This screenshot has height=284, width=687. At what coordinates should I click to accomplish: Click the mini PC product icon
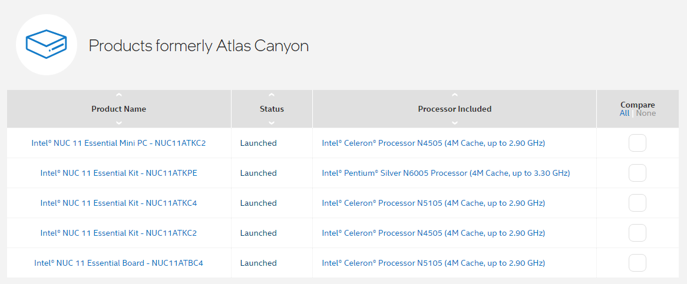click(x=46, y=45)
